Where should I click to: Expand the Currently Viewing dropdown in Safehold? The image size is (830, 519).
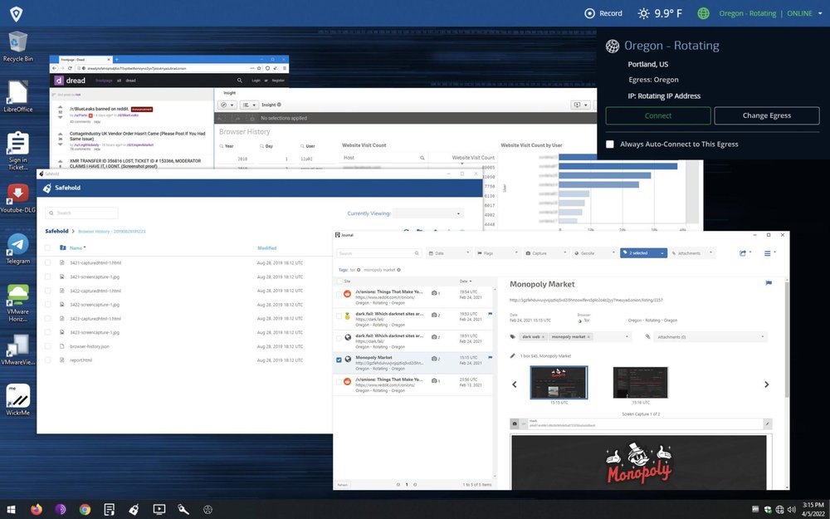pyautogui.click(x=428, y=213)
